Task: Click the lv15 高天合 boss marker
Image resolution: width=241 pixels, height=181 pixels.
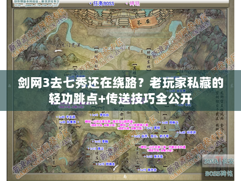Action: [x=147, y=170]
